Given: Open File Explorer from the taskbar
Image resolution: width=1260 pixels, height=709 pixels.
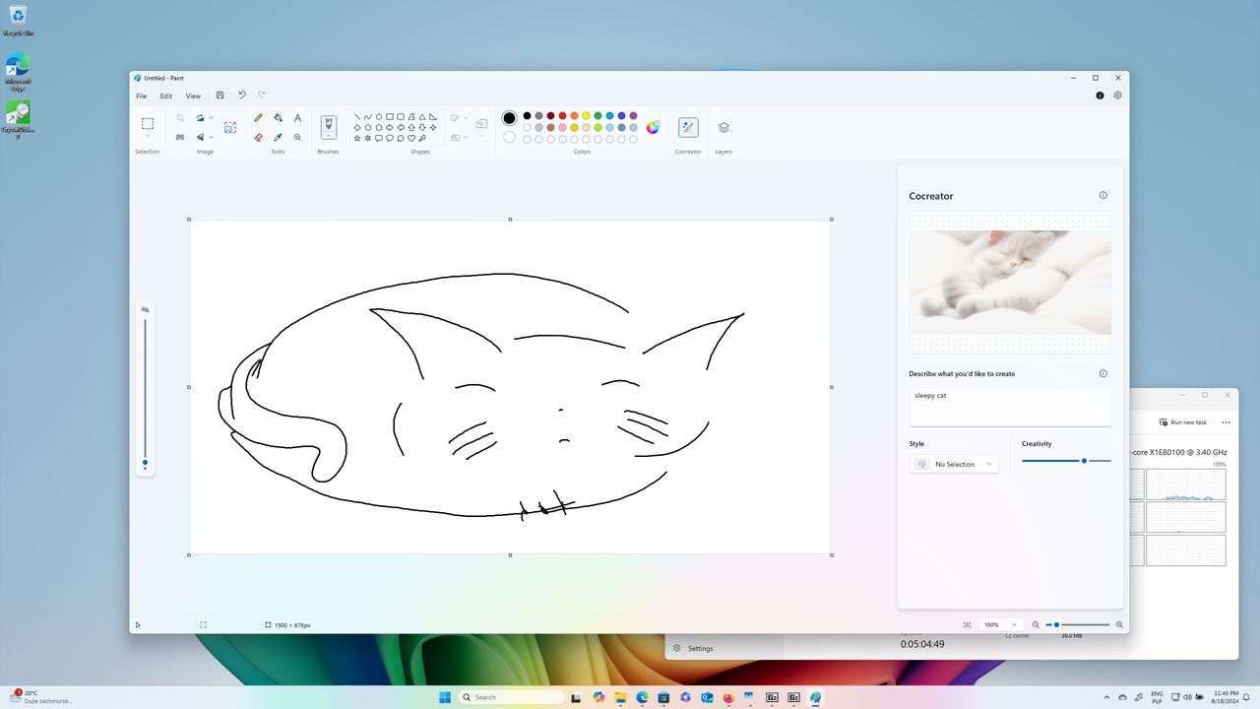Looking at the screenshot, I should tap(620, 697).
